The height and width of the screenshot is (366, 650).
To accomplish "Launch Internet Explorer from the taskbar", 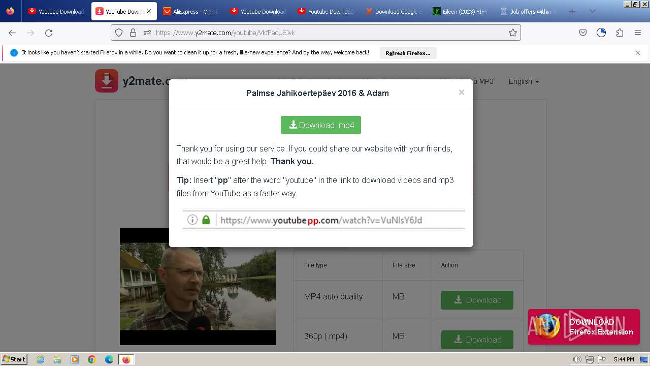I will tap(41, 359).
